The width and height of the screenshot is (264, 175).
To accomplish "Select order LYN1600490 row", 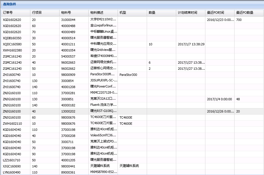I will [x=132, y=172].
